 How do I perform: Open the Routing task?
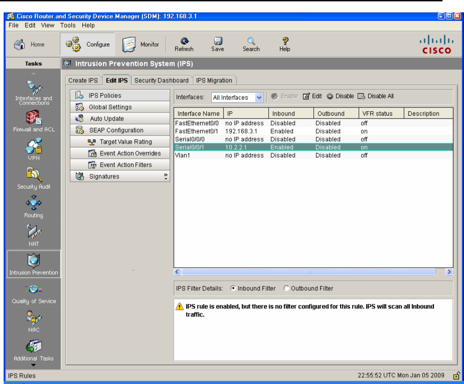coord(34,207)
